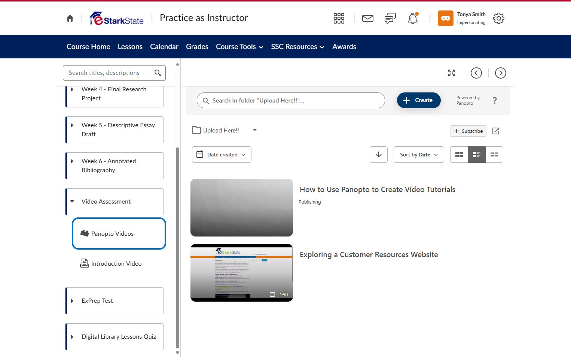Open the message alerts envelope icon
571x357 pixels.
click(x=368, y=18)
